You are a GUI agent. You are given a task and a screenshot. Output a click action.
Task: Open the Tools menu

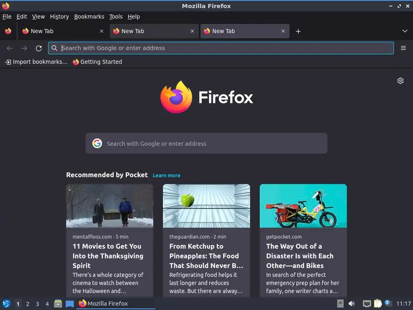[x=116, y=17]
